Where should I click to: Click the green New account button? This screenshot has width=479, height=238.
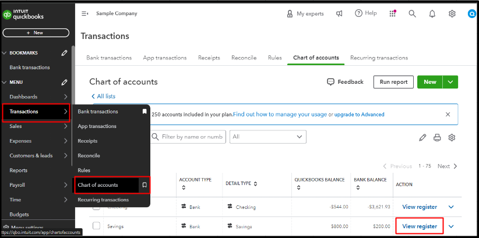pyautogui.click(x=430, y=82)
